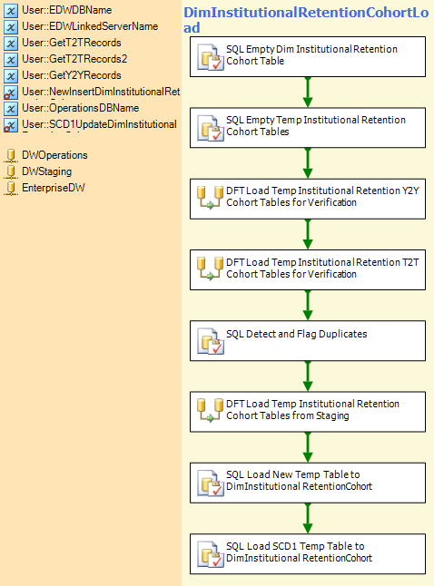434x586 pixels.
Task: Click the DWOperations connection manager icon
Action: [11, 155]
